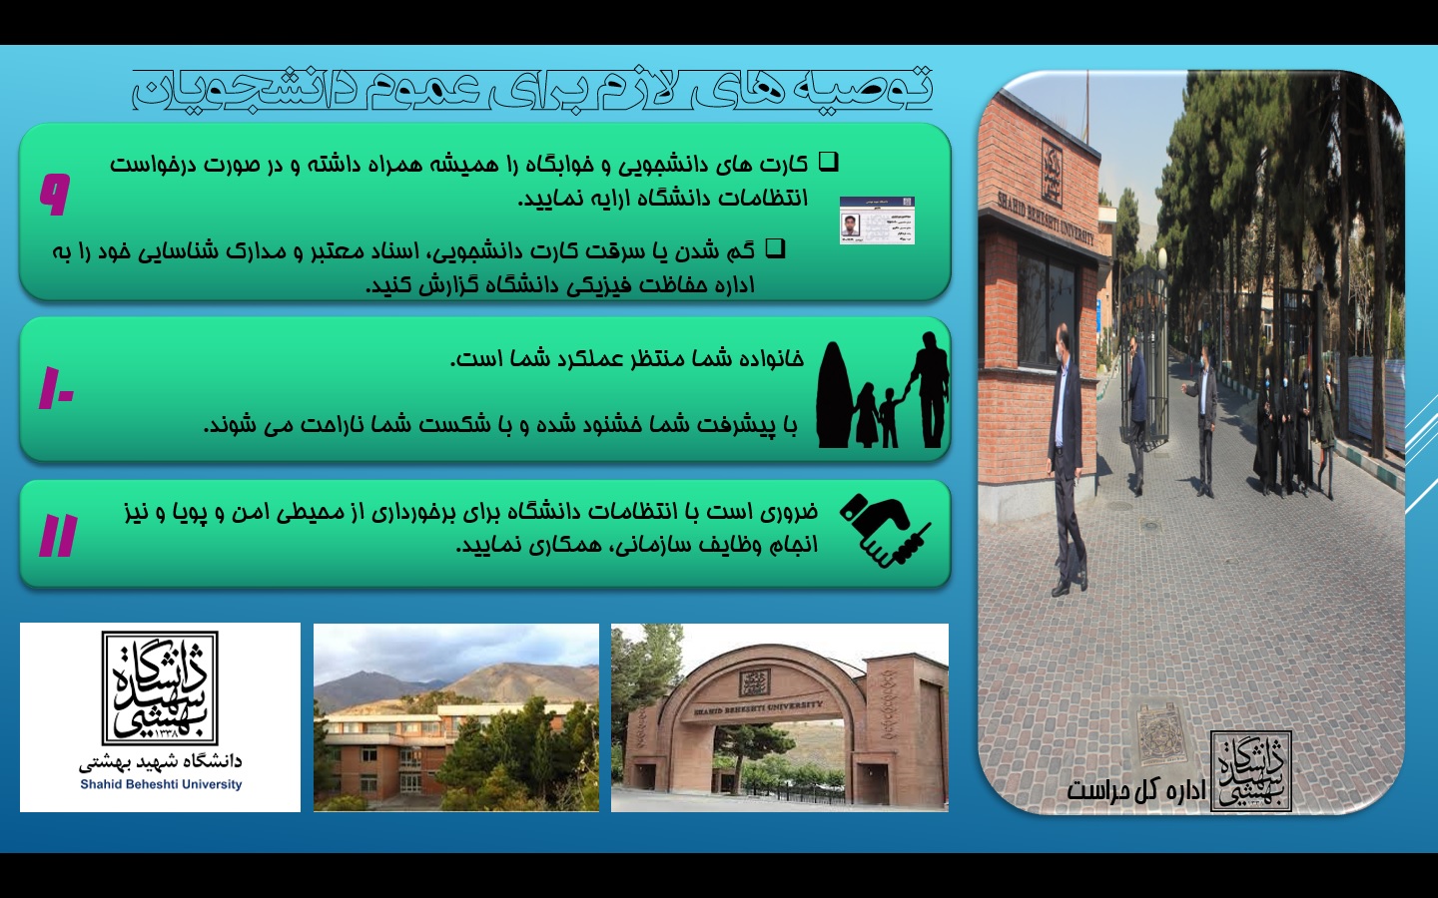Click the small university emblem beside اداره کل حراست

(1251, 771)
